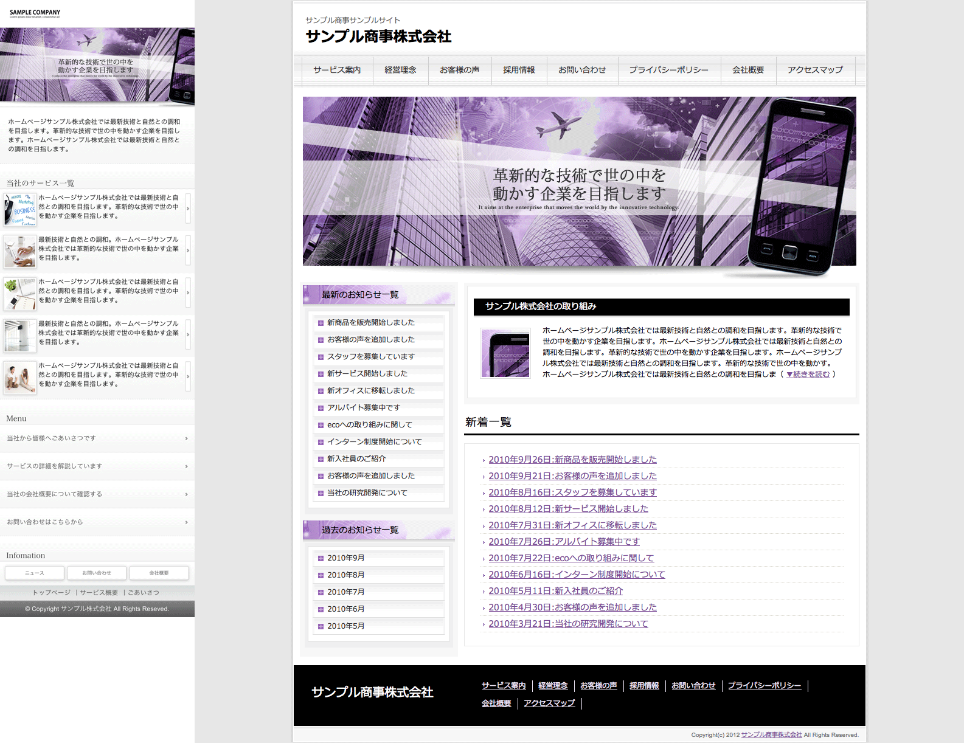Click the couple photo thumbnail in service list
The width and height of the screenshot is (964, 743).
pos(19,377)
